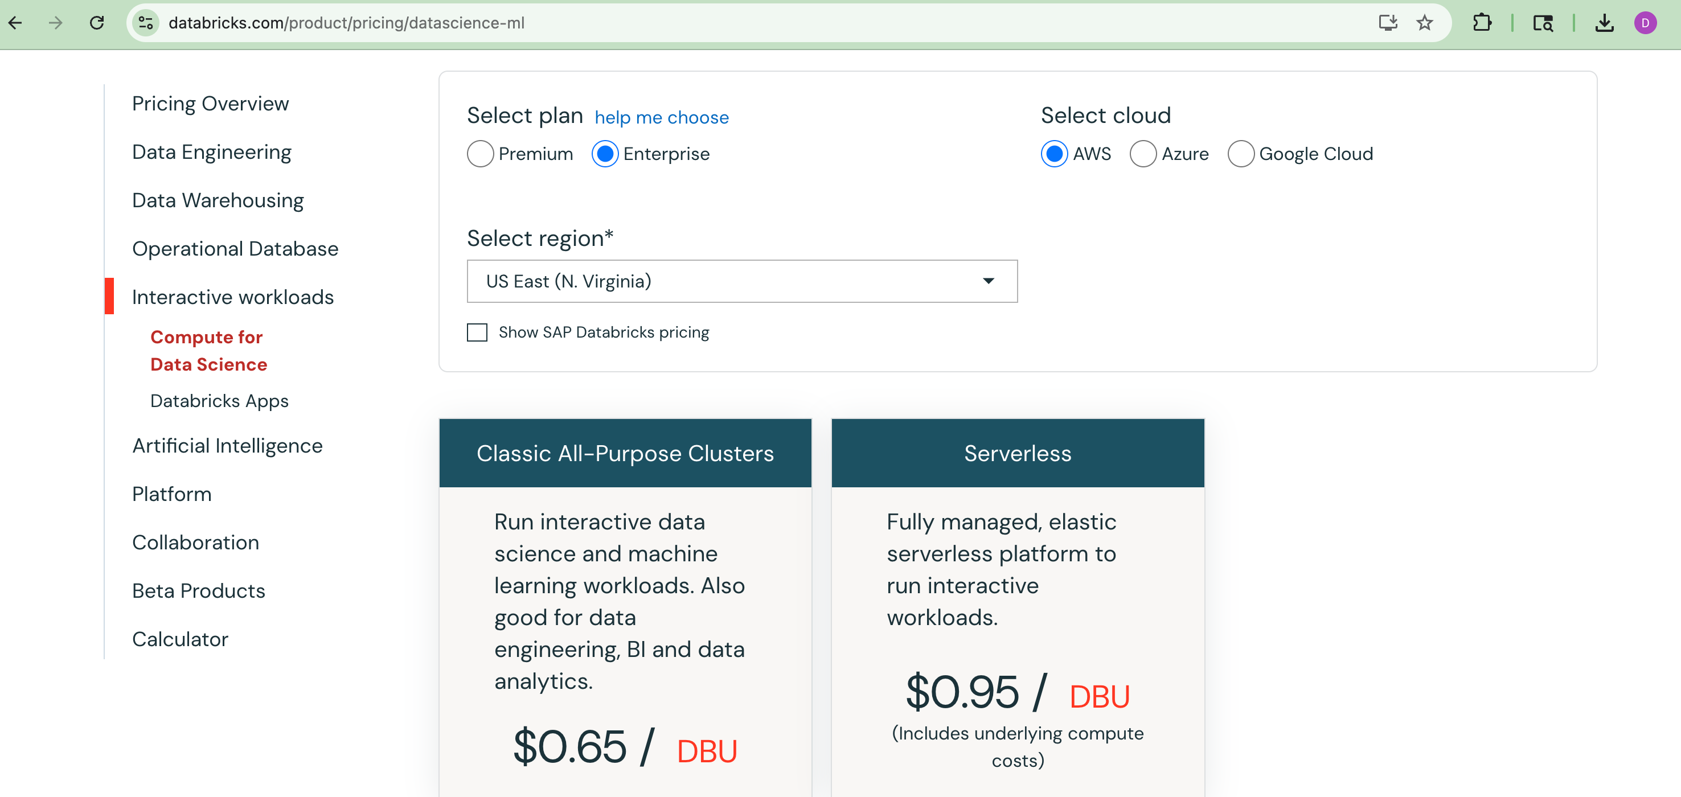Go to Databricks Apps sub-item
This screenshot has width=1681, height=797.
pyautogui.click(x=219, y=401)
